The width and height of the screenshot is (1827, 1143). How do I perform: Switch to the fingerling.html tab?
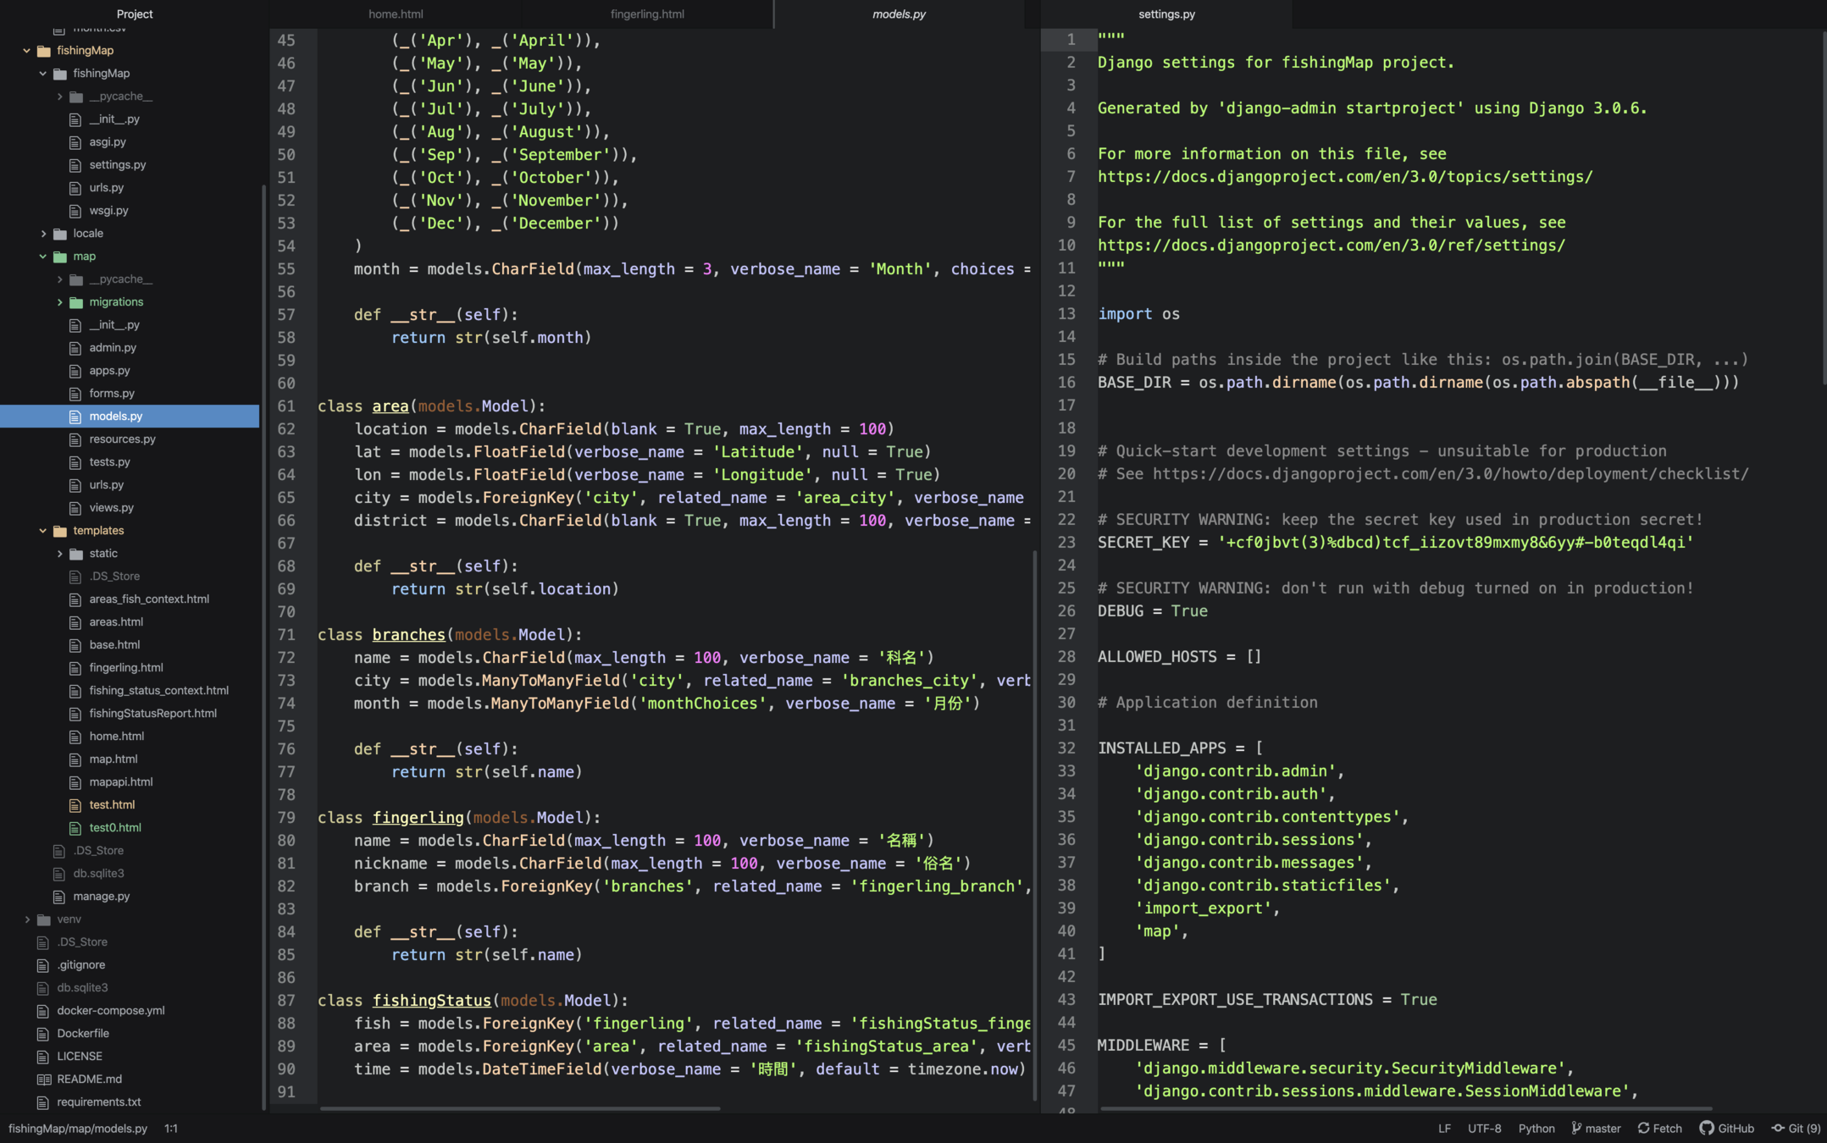click(x=647, y=14)
